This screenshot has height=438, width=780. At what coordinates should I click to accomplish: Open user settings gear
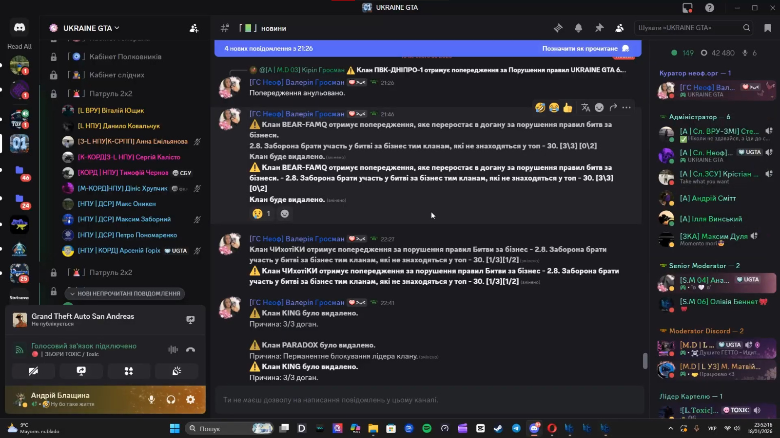click(191, 400)
